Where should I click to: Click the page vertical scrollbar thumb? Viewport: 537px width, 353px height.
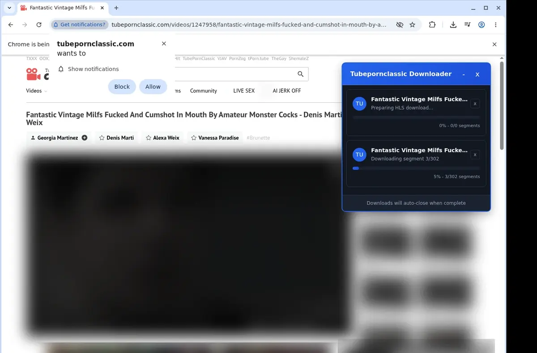tap(502, 105)
